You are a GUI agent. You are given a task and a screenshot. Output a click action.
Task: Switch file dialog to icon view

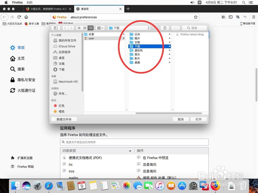79,28
